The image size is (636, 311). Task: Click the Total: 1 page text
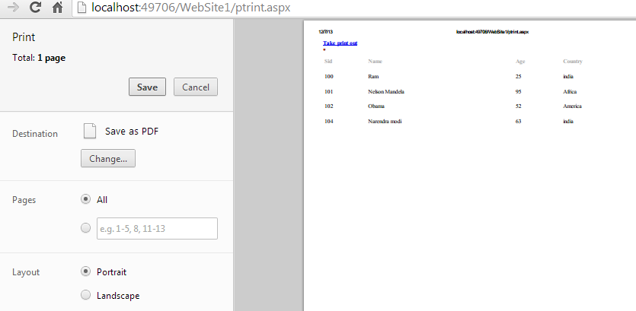coord(39,58)
